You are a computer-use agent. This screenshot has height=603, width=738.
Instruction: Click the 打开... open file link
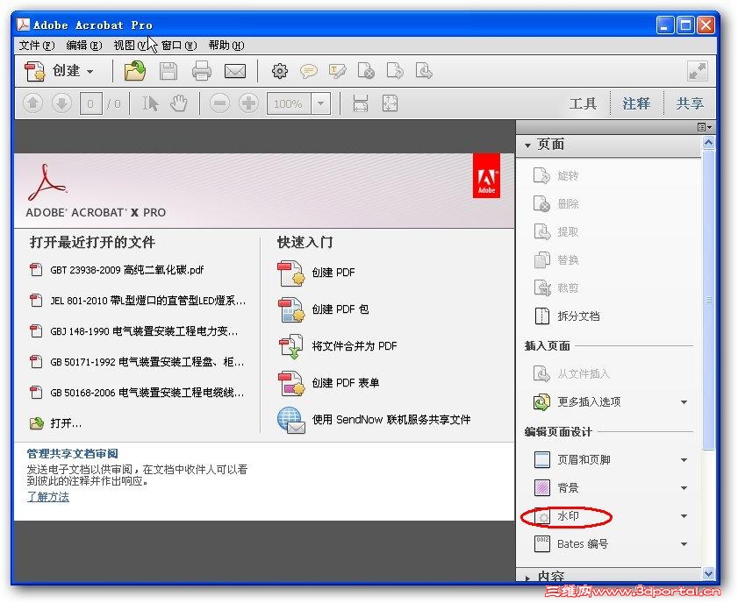[55, 423]
